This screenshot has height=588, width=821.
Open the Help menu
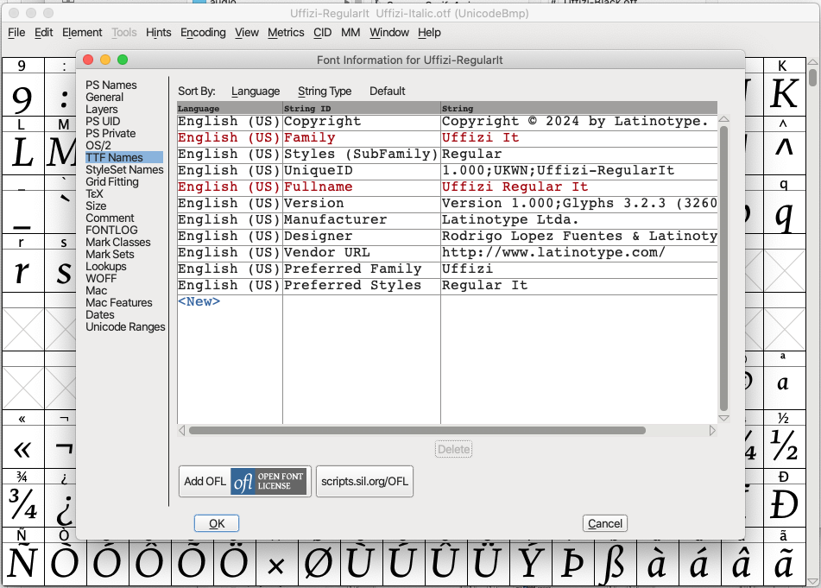[429, 33]
